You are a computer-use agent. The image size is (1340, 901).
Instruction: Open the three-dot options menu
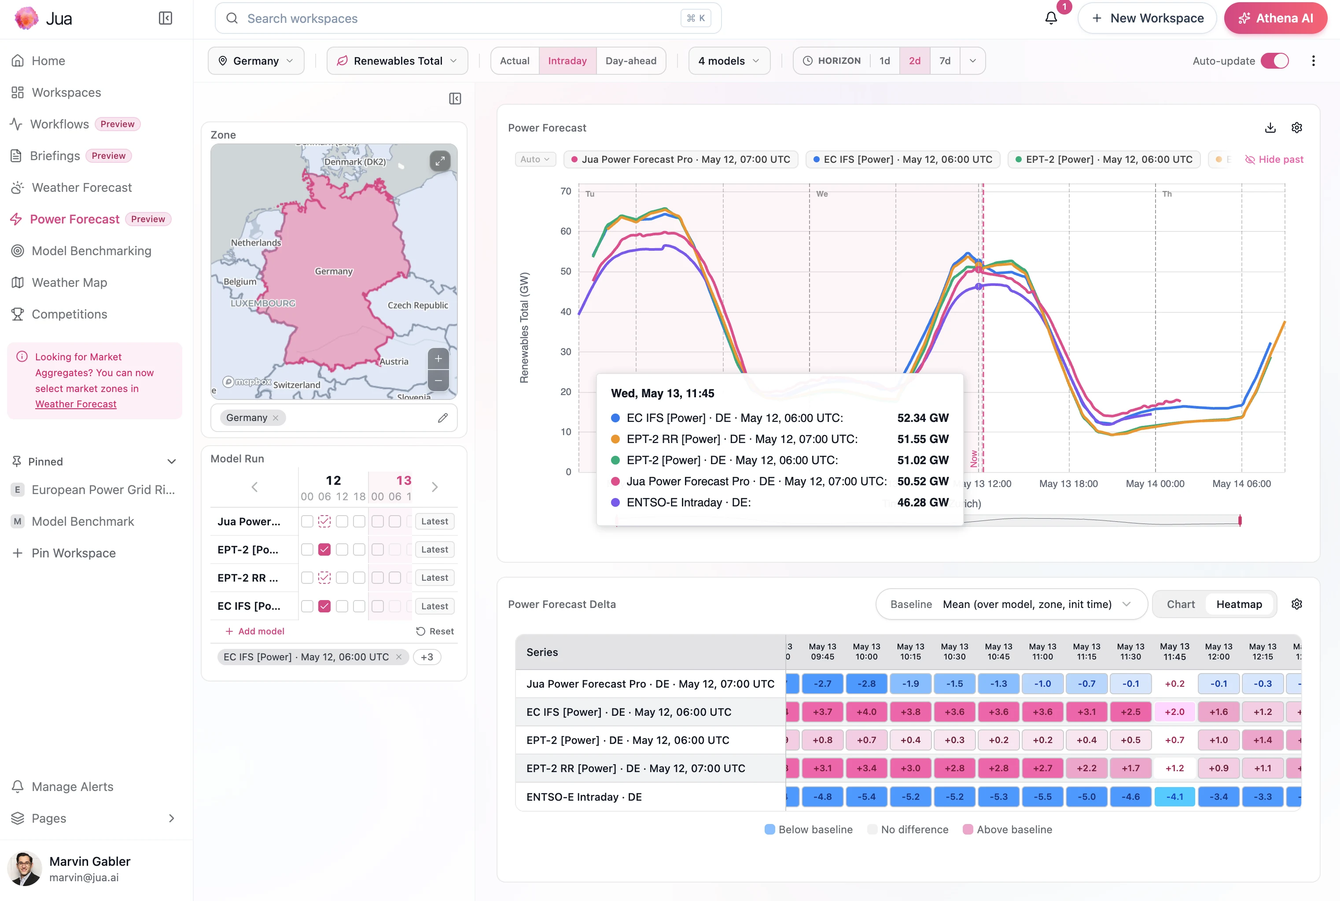[1313, 61]
